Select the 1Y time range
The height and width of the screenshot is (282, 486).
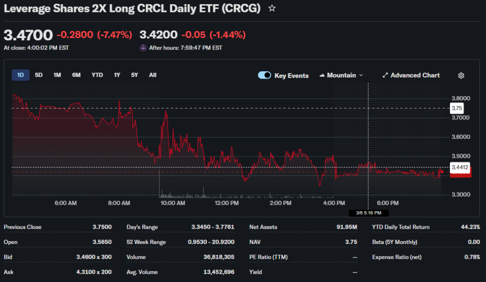coord(117,75)
